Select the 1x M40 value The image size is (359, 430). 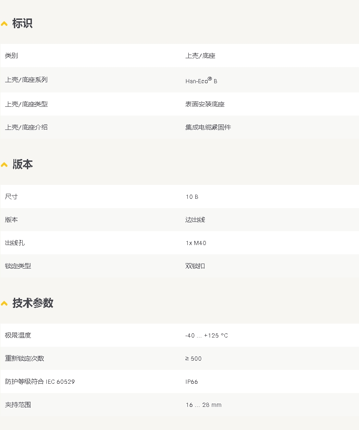tap(196, 243)
